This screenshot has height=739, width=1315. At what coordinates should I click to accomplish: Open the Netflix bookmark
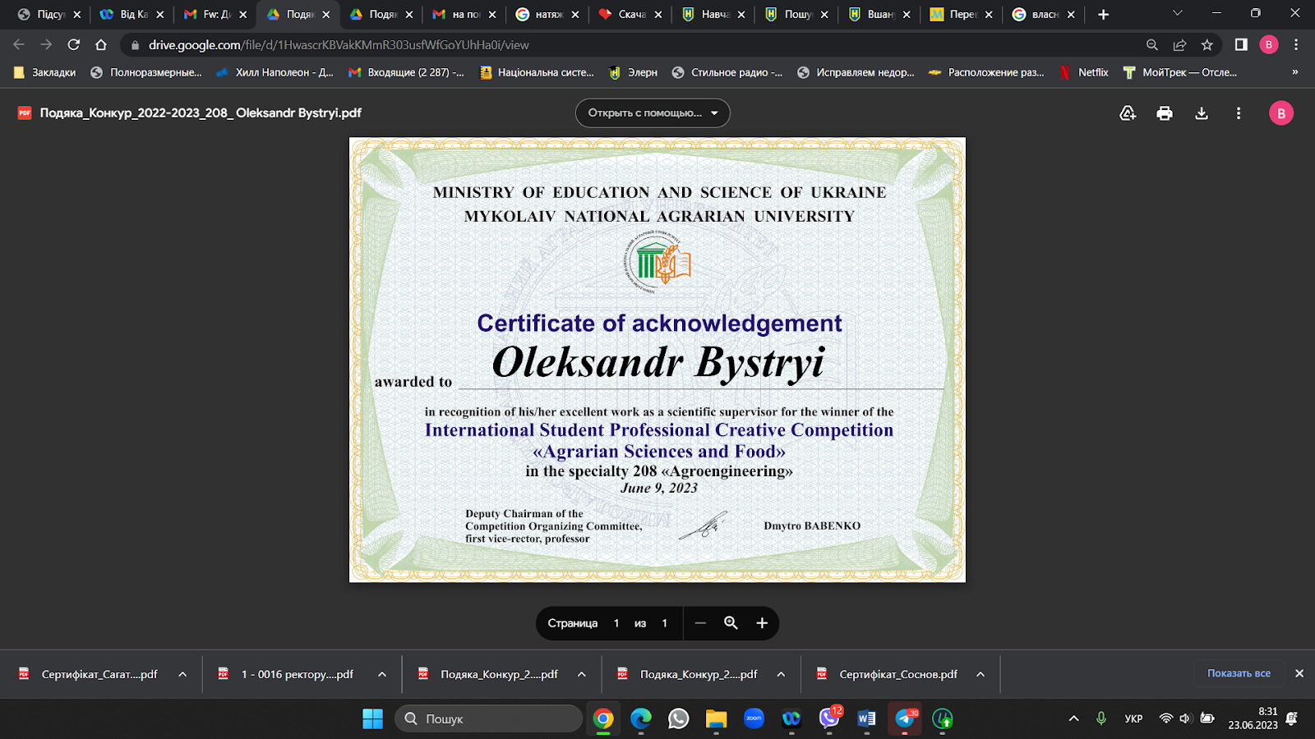click(x=1083, y=72)
